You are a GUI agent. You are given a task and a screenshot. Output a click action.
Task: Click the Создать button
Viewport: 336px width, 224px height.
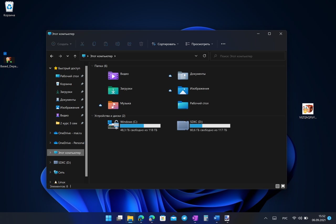click(61, 44)
